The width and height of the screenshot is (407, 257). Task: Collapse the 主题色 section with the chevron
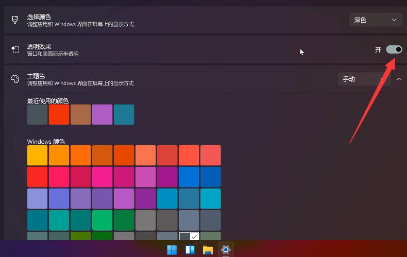pyautogui.click(x=399, y=79)
